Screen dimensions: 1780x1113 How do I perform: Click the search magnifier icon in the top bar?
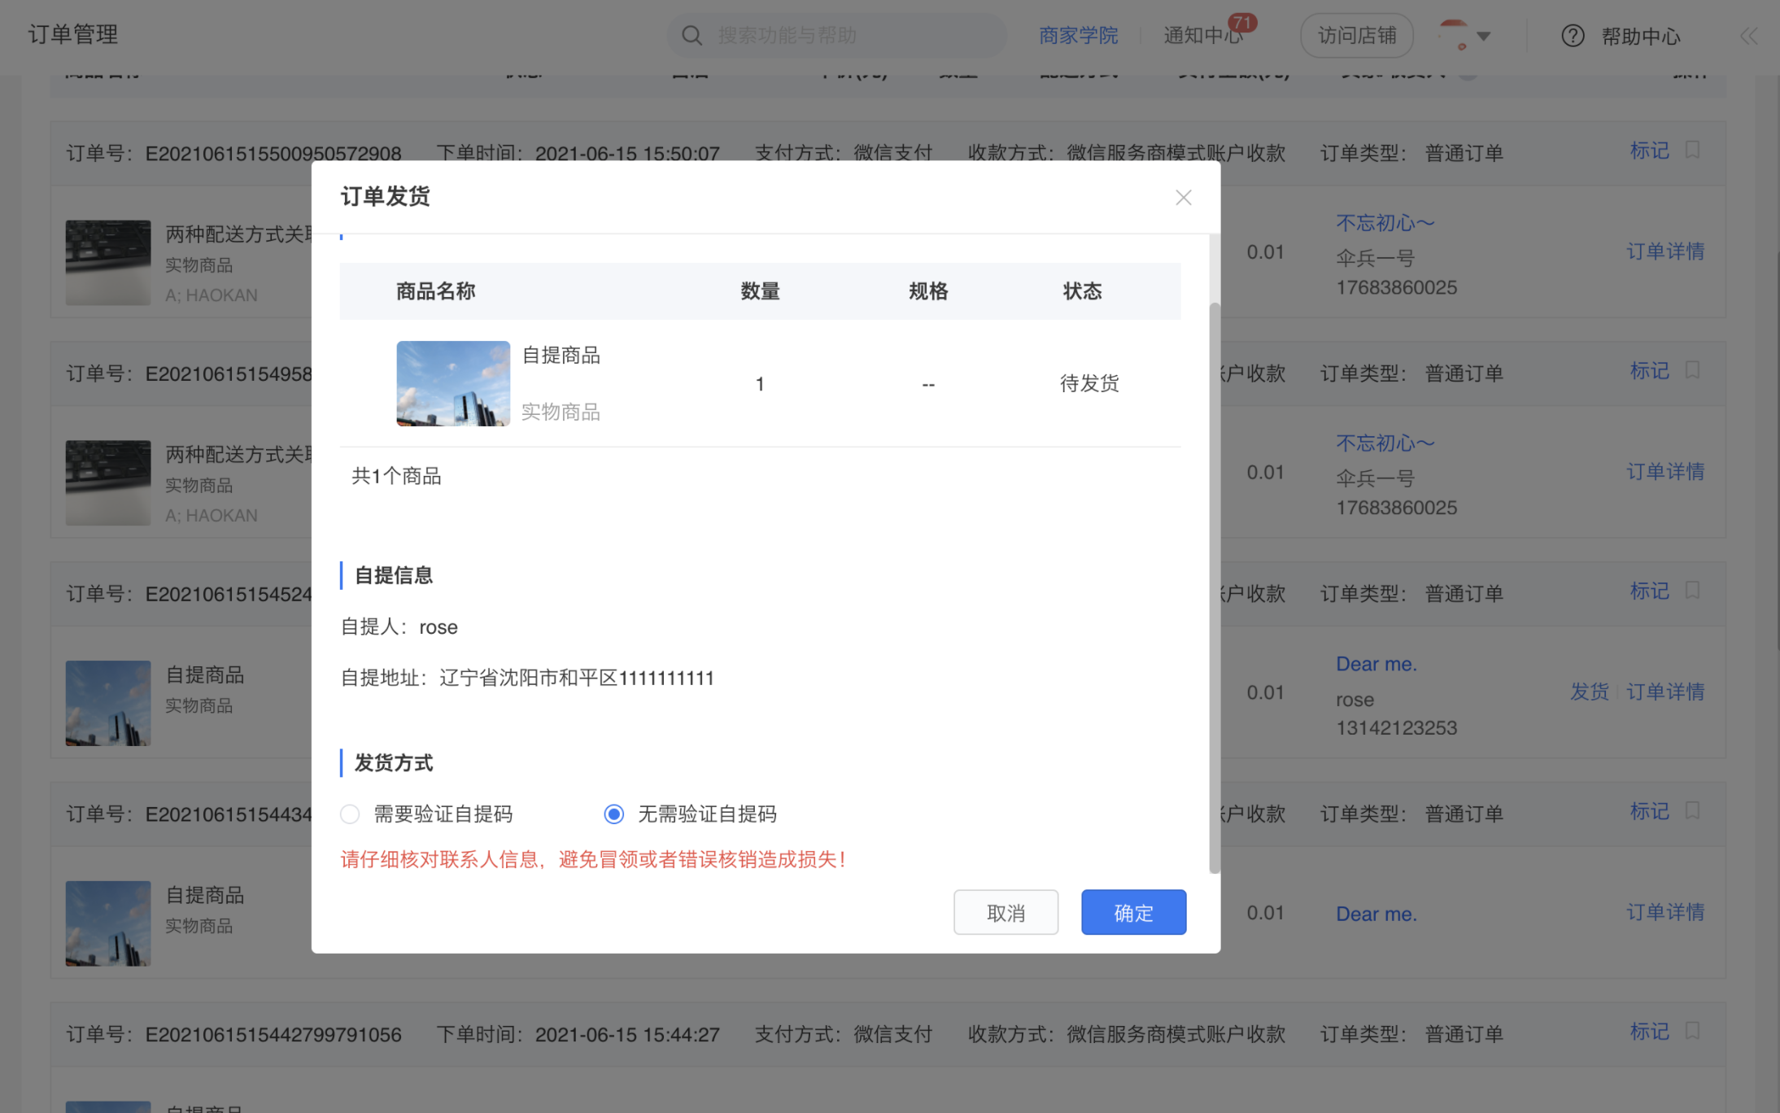691,36
